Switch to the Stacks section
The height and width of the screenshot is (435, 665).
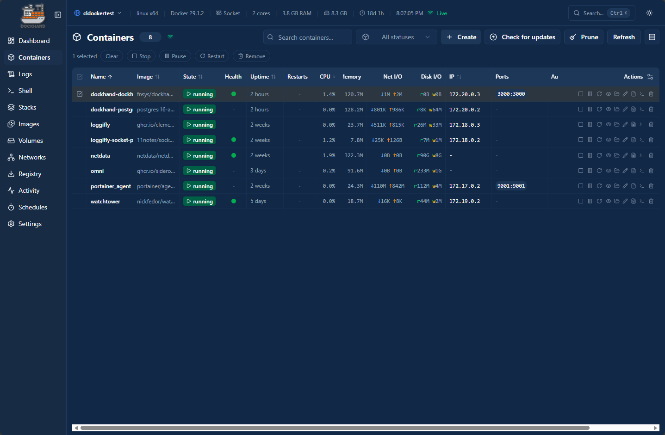29,107
